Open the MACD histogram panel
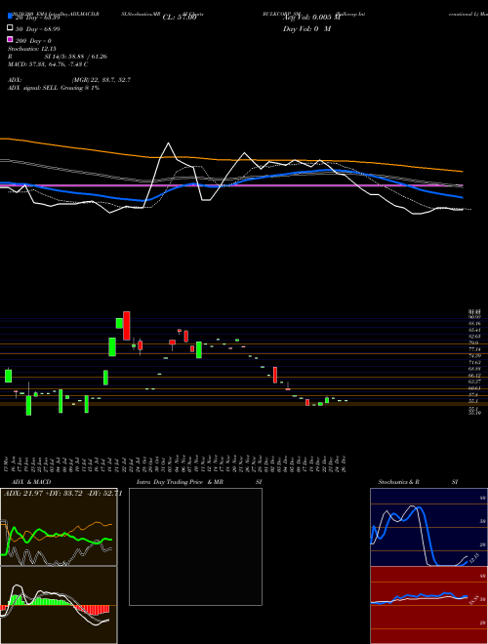This screenshot has width=488, height=644. (59, 605)
